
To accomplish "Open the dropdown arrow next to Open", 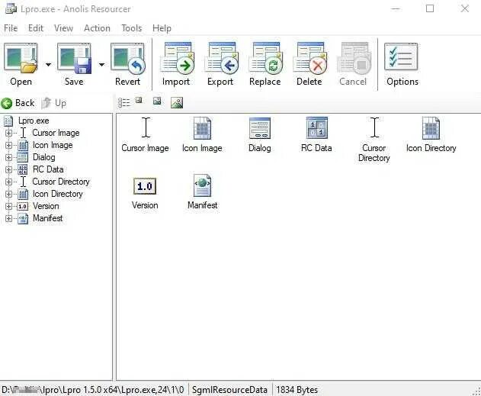I will [48, 64].
